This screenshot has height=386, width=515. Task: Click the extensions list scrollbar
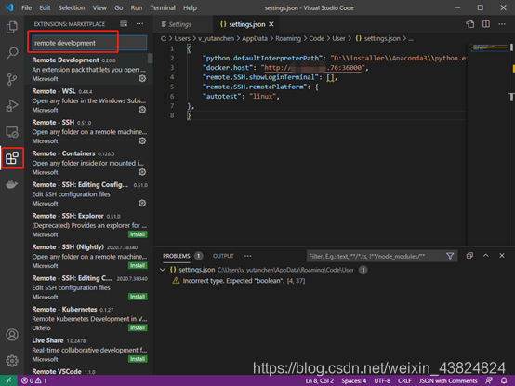150,59
